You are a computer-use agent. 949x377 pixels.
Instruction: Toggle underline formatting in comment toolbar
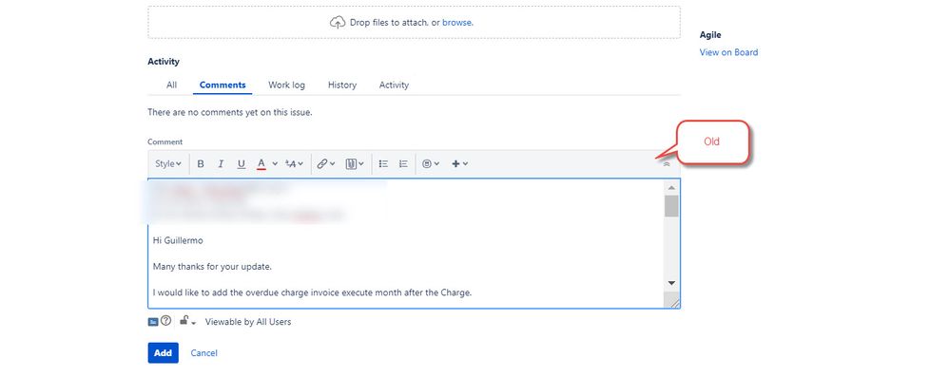(241, 163)
